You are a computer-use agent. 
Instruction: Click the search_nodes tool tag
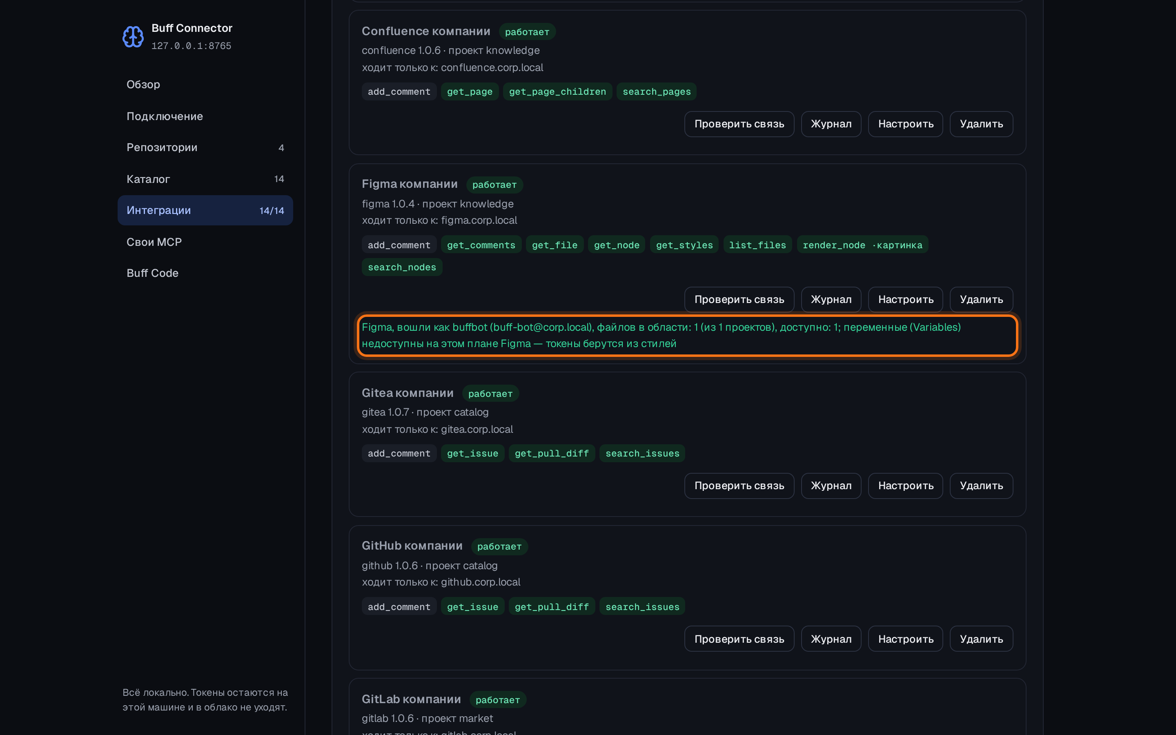(402, 267)
